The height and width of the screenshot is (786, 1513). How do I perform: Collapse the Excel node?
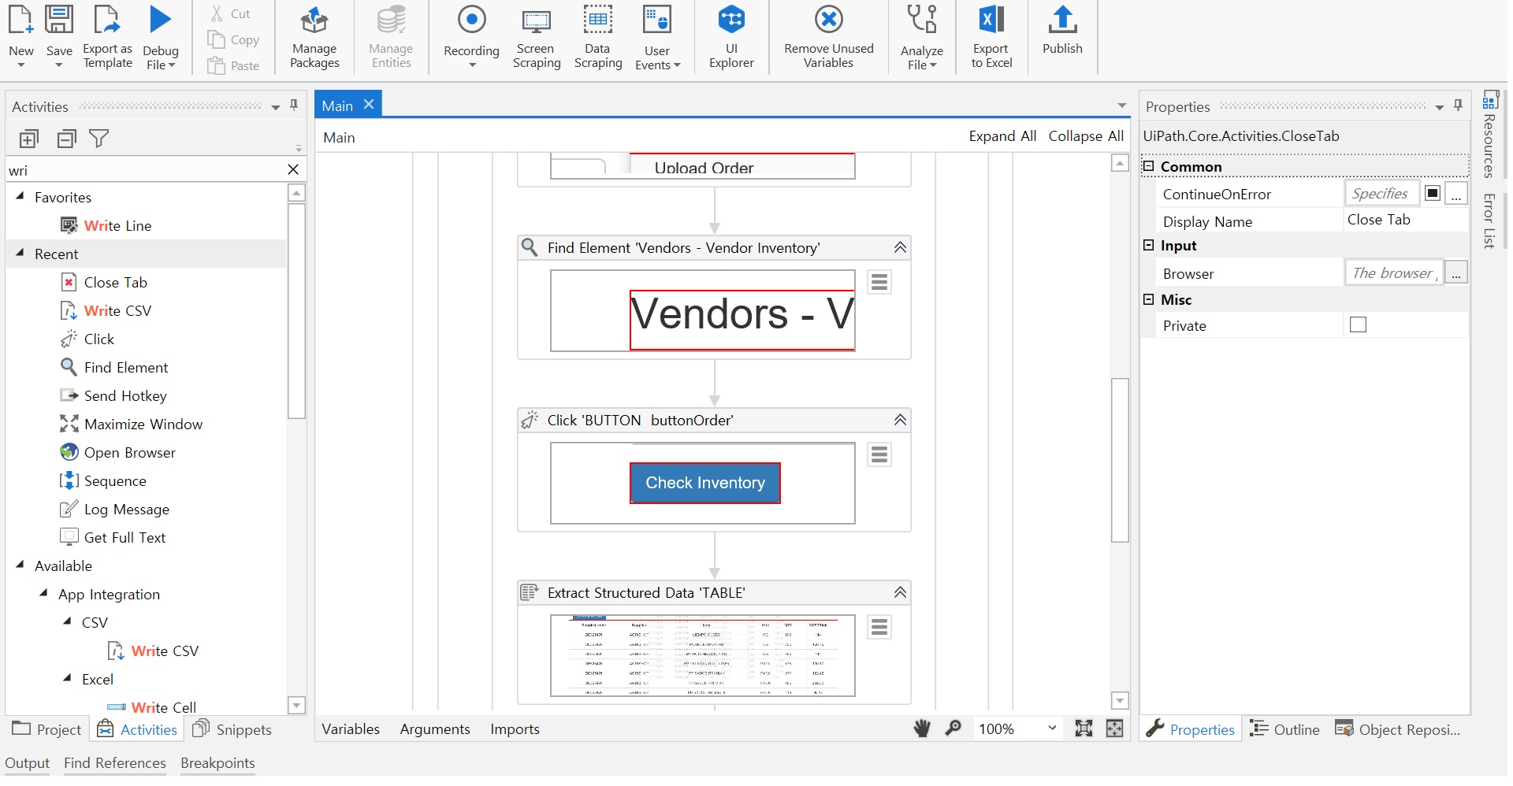click(67, 678)
